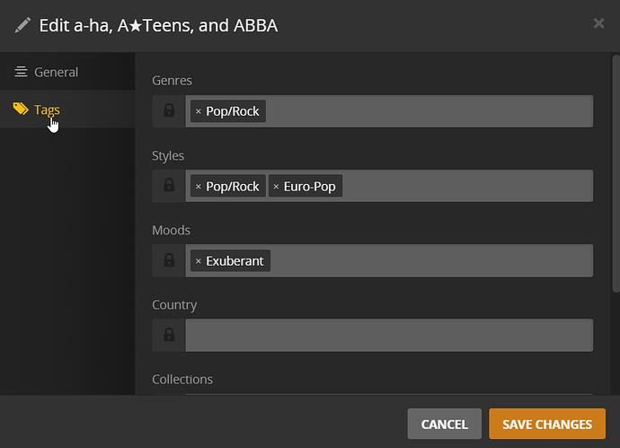Click inside the Country input field
Image resolution: width=620 pixels, height=448 pixels.
(388, 335)
